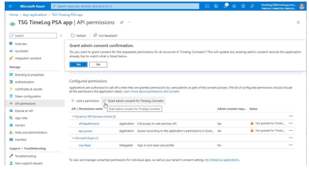Collapse the Dynamics 365 Business Central group

73,117
